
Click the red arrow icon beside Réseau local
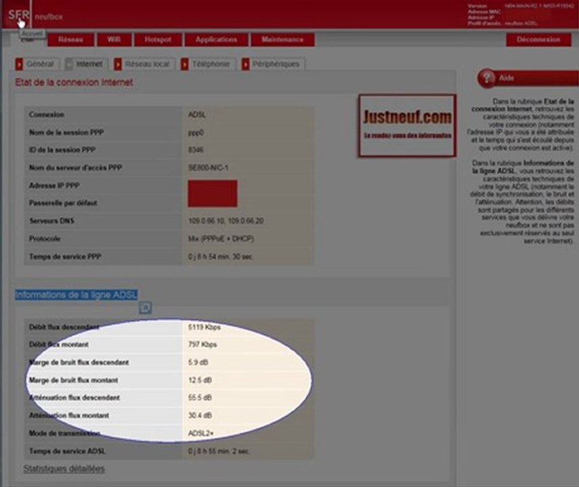[x=118, y=64]
